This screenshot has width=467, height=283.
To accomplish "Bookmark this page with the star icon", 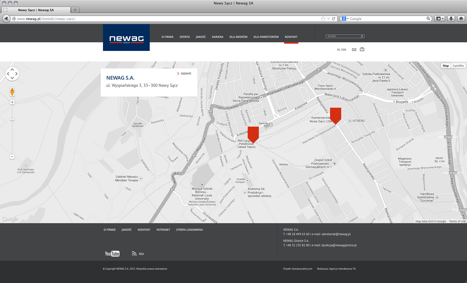I will (x=323, y=19).
